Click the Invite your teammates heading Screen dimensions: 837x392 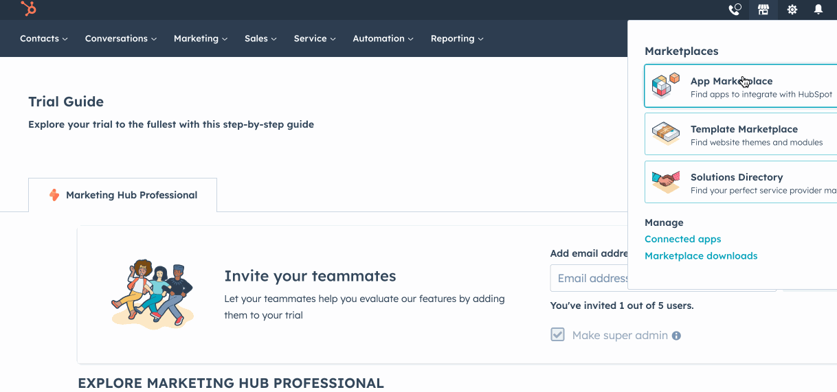pyautogui.click(x=310, y=276)
